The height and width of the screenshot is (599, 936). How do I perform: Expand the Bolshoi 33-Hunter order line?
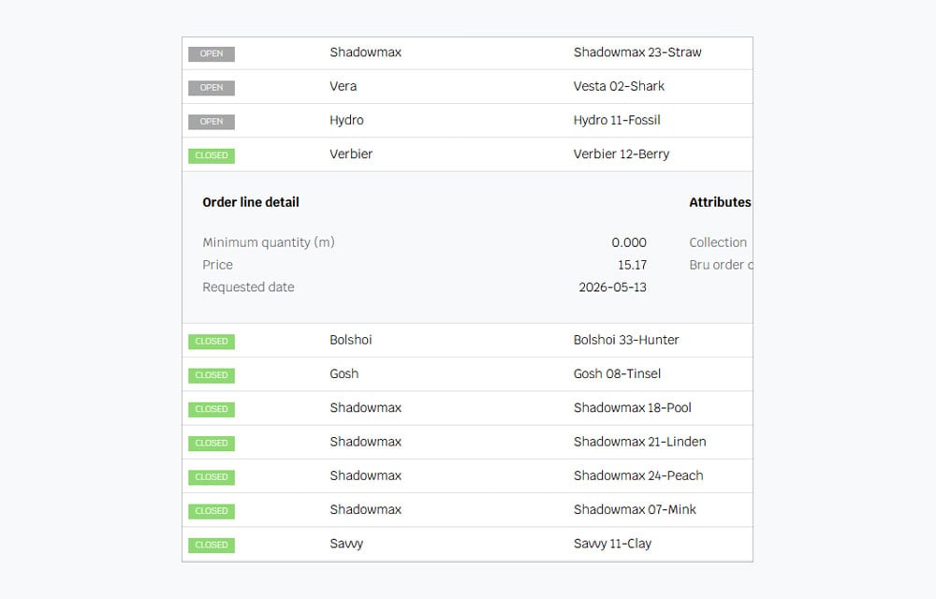pos(467,340)
